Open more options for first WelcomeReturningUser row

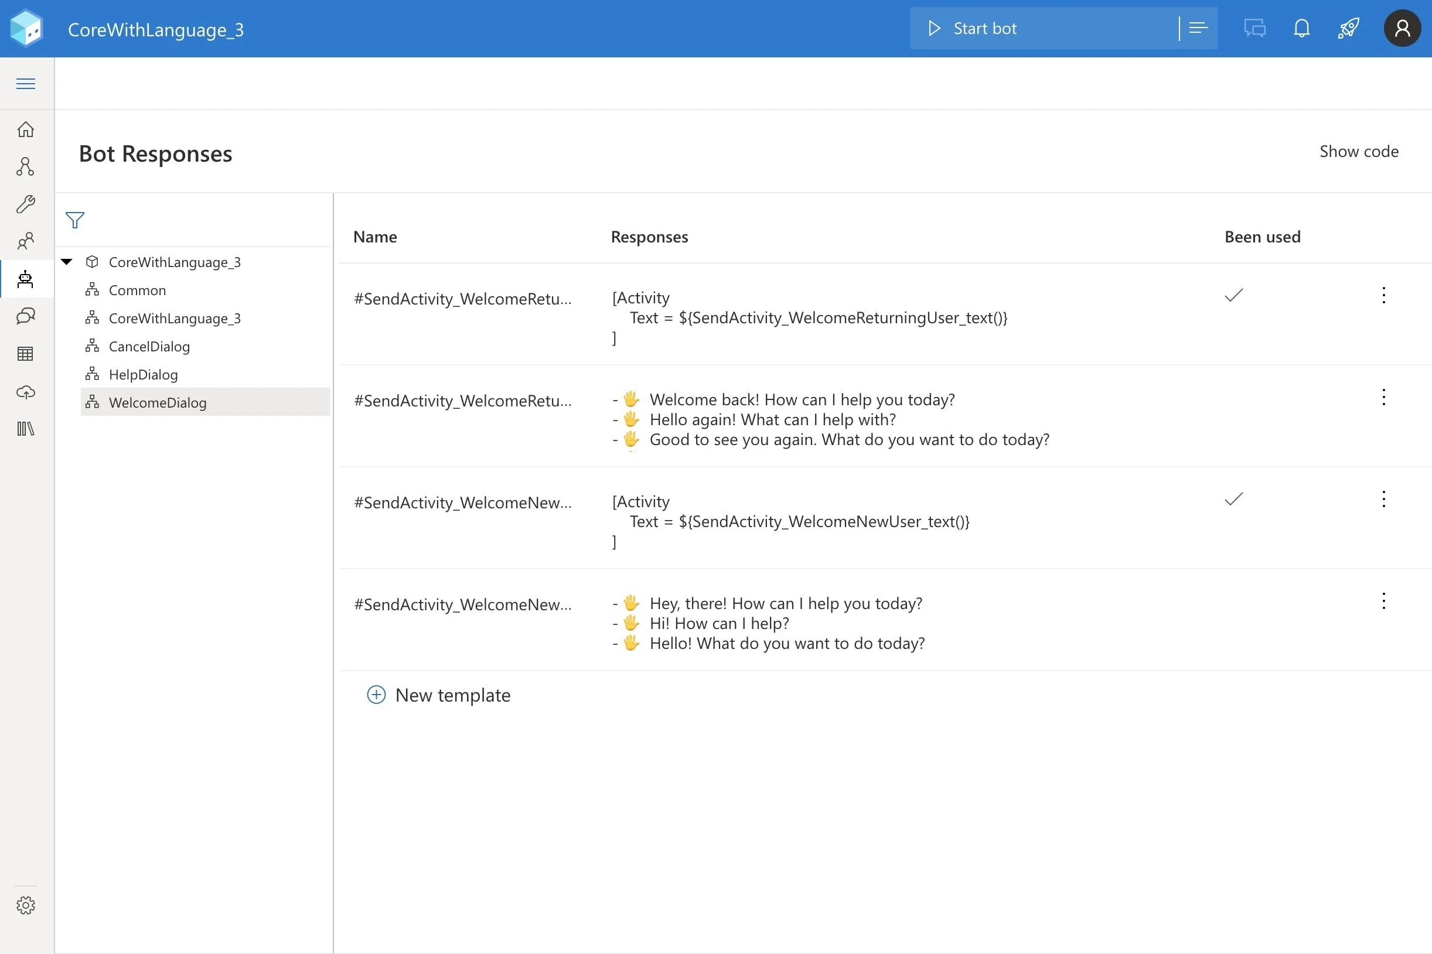click(x=1383, y=295)
